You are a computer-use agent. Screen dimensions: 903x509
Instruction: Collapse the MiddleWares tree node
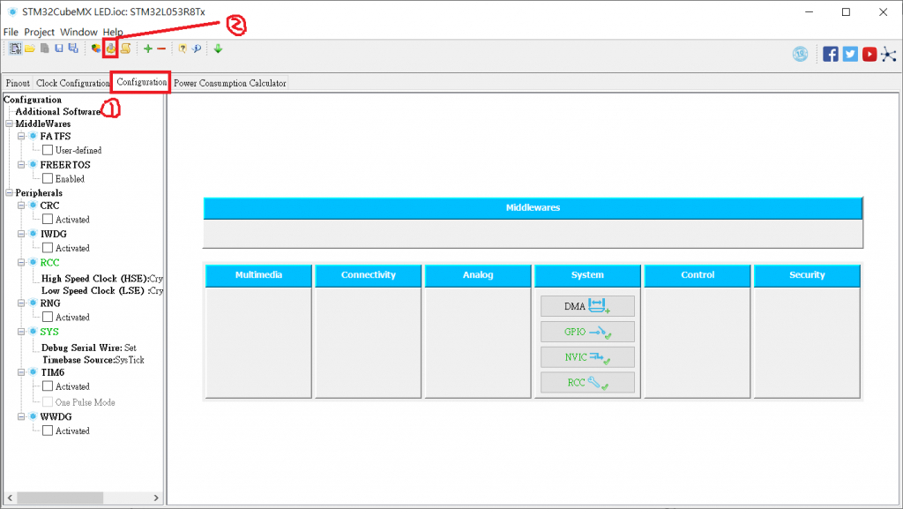(x=9, y=124)
